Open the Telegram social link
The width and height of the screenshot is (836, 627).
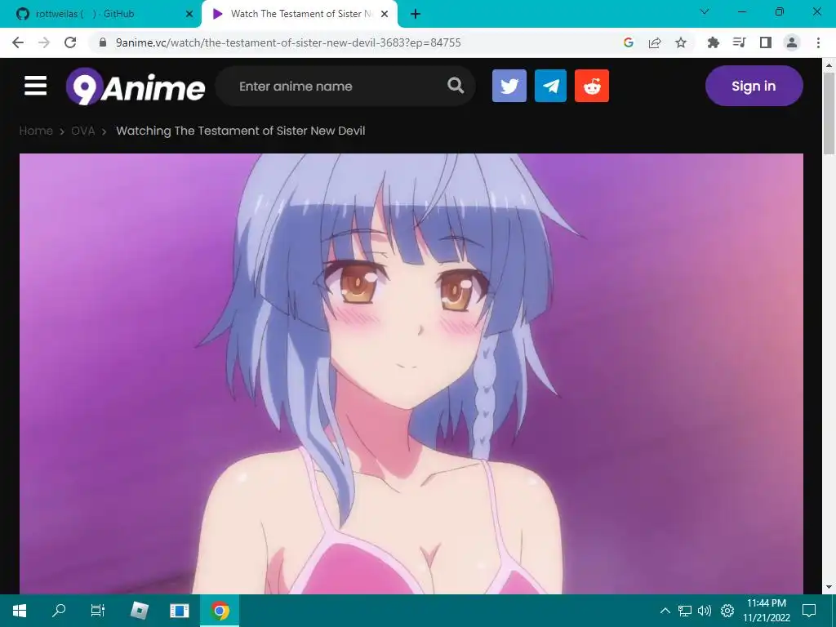click(550, 86)
